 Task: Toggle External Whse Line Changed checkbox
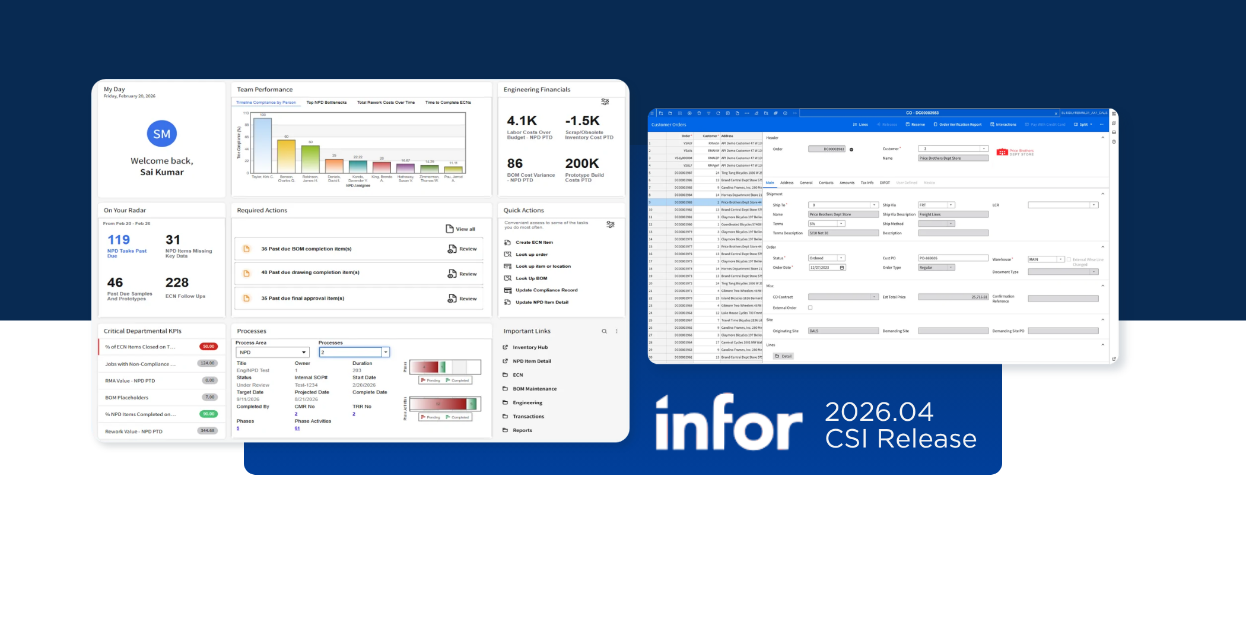coord(1069,259)
